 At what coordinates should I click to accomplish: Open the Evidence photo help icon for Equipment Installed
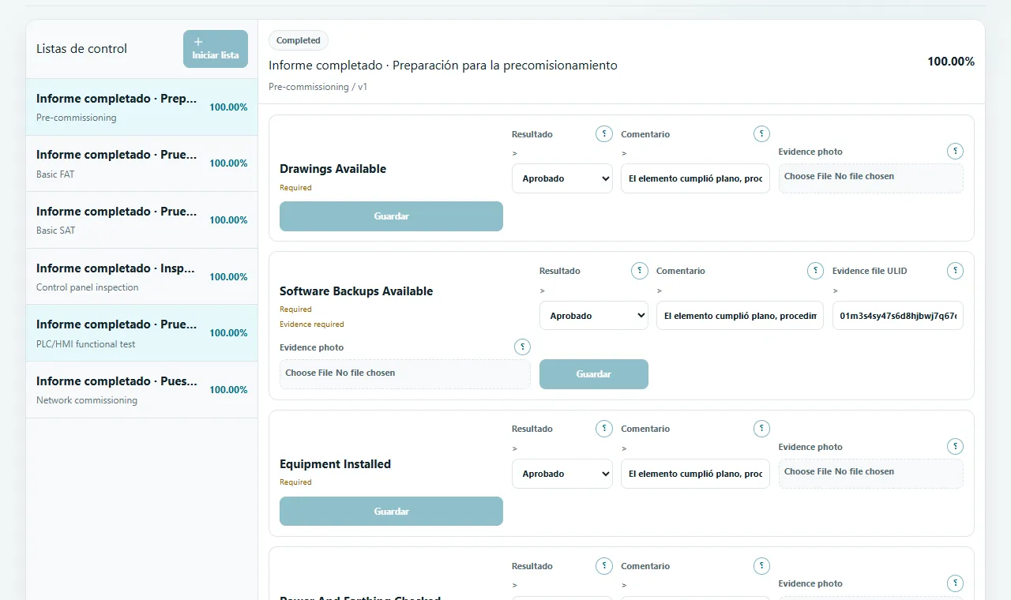(955, 447)
